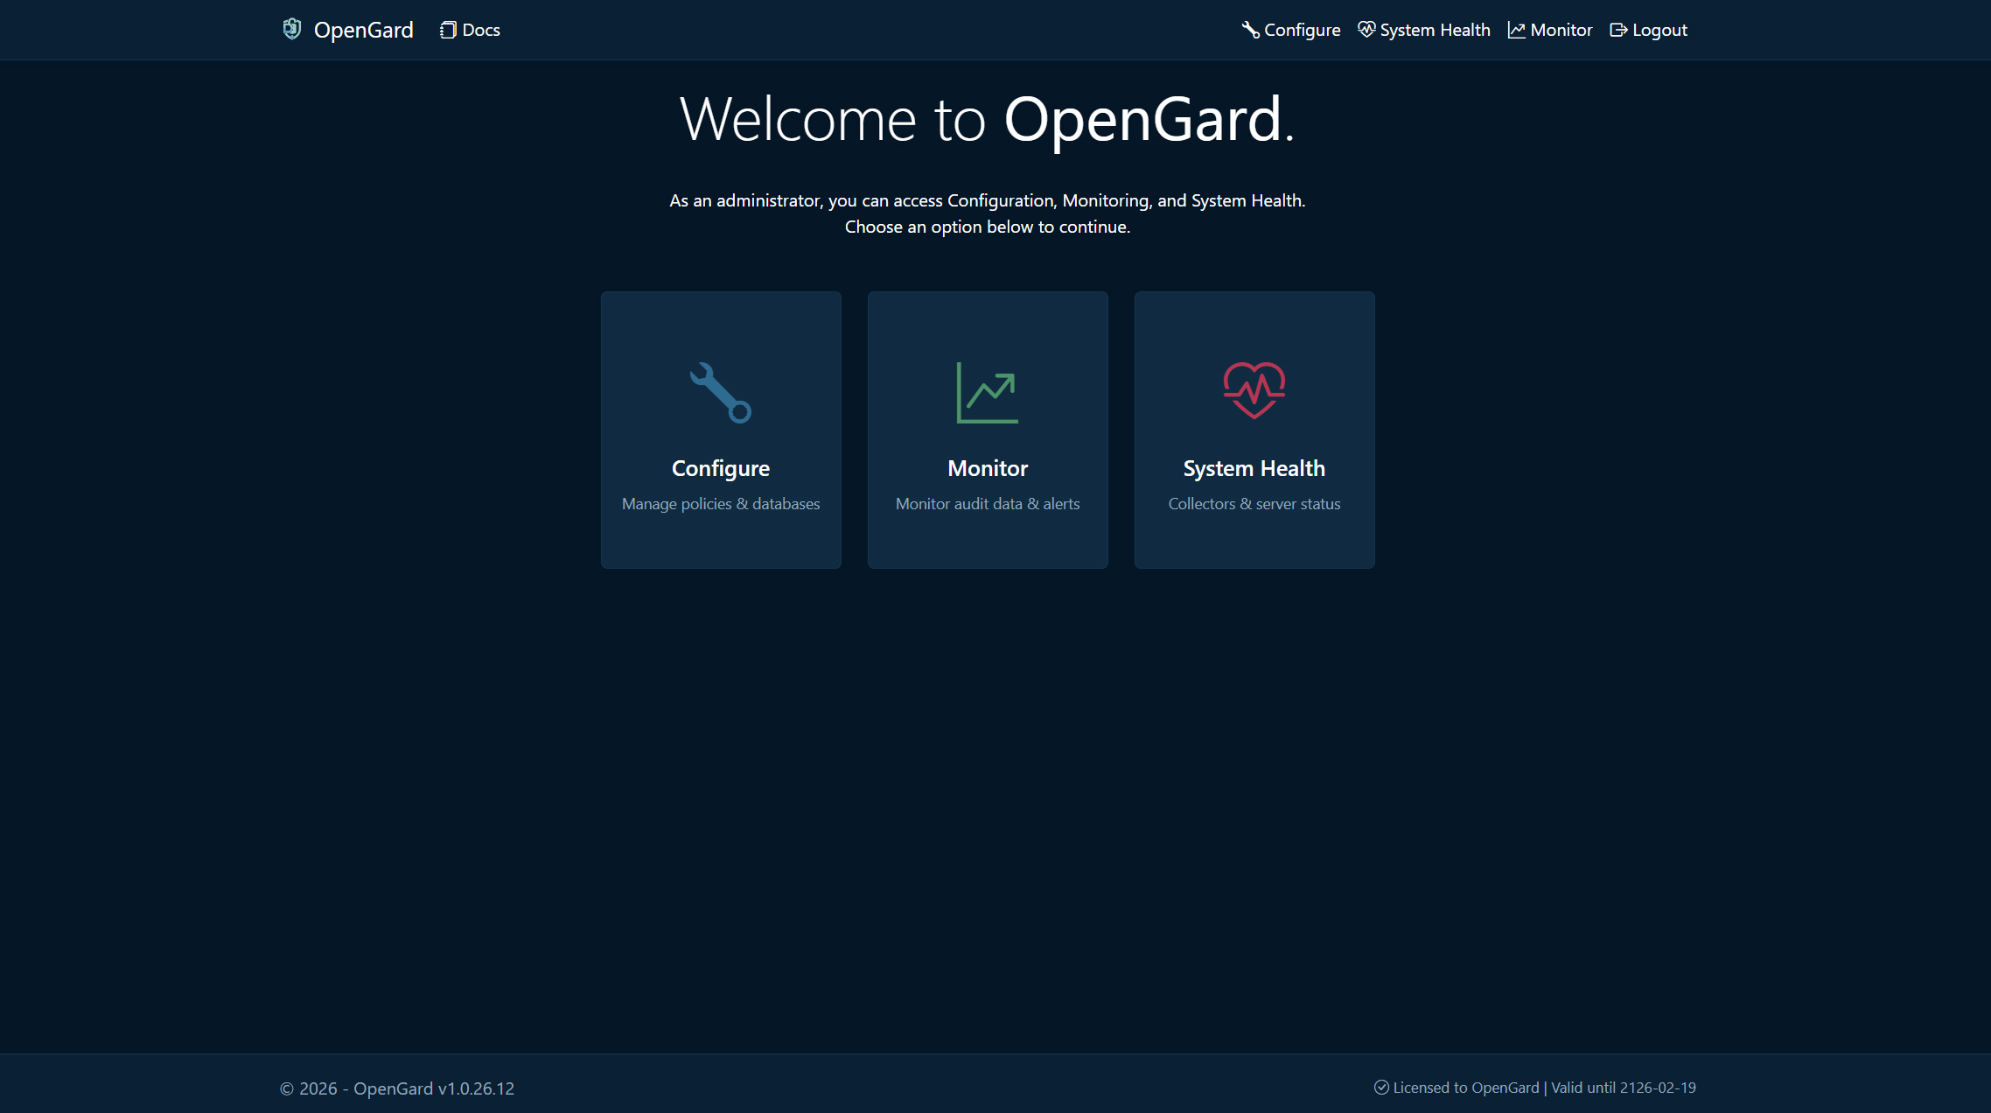The width and height of the screenshot is (1991, 1113).
Task: Click the logout arrow icon in navbar
Action: pyautogui.click(x=1617, y=29)
